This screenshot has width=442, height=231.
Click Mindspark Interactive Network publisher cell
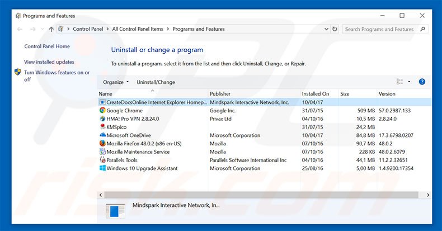pyautogui.click(x=250, y=102)
